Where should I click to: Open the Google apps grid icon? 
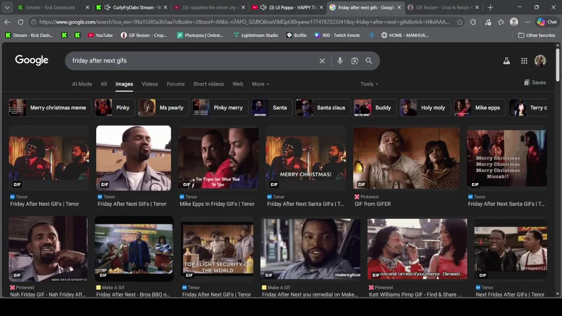pyautogui.click(x=524, y=61)
